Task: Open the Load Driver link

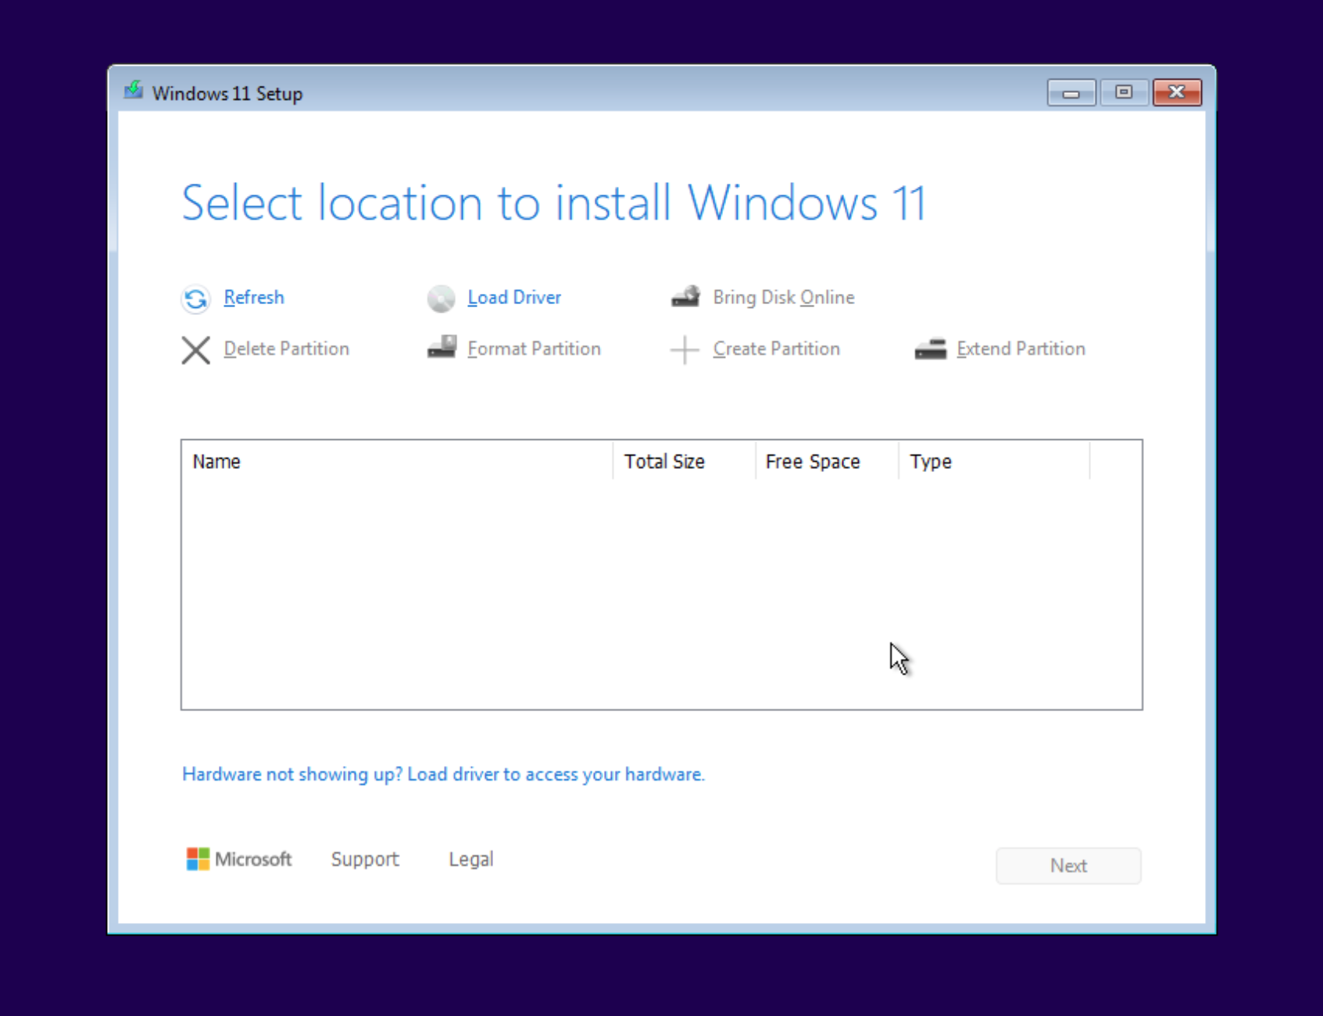Action: click(514, 298)
